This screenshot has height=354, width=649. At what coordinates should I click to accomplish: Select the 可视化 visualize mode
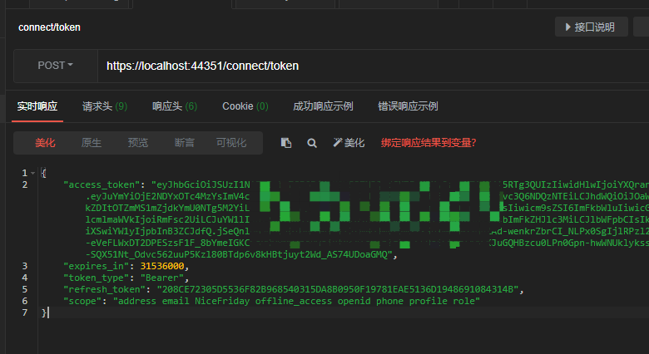(x=231, y=143)
